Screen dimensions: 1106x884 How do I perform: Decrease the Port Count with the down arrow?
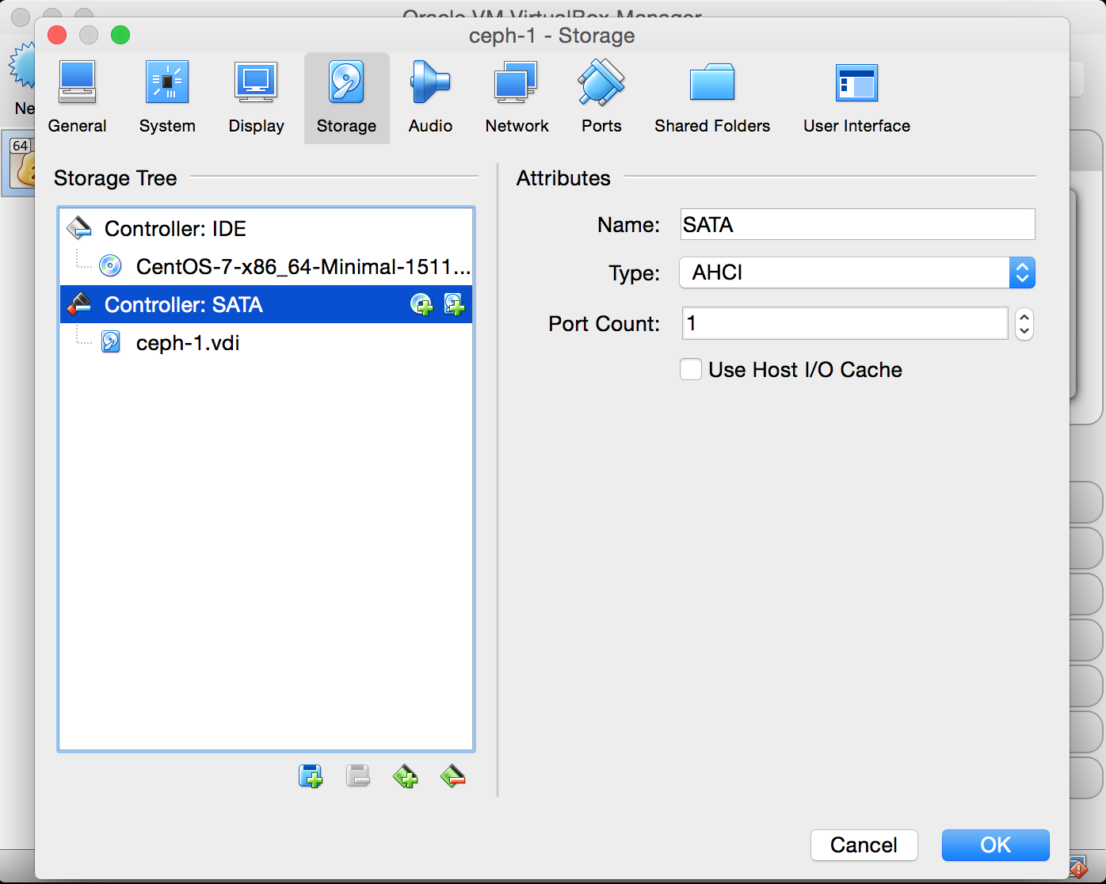pos(1024,331)
